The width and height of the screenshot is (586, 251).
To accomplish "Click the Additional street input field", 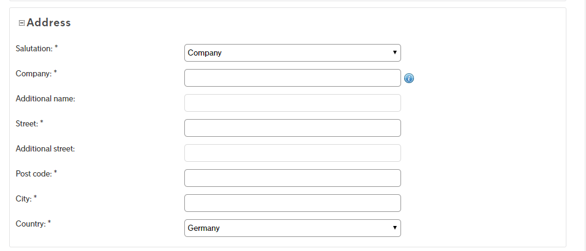I will 293,153.
